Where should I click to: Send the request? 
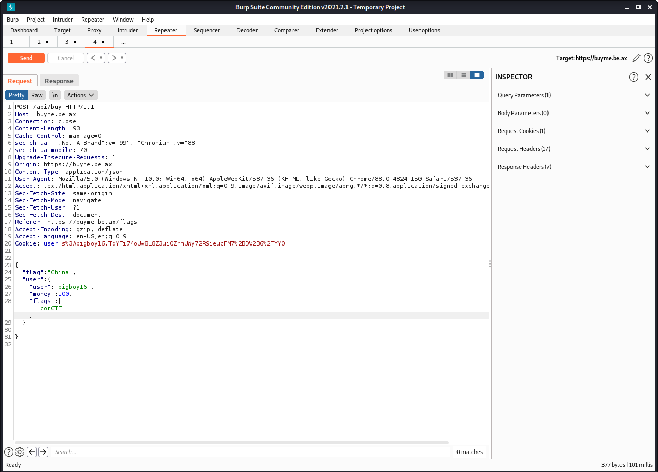(26, 58)
